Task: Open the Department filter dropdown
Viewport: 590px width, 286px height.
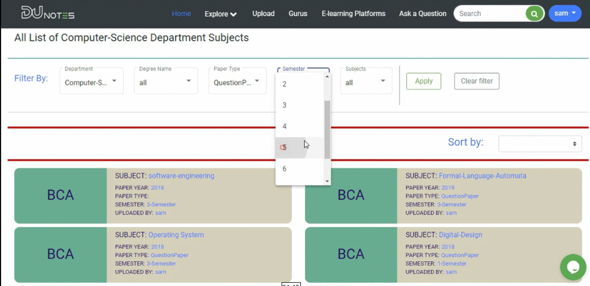Action: [91, 81]
